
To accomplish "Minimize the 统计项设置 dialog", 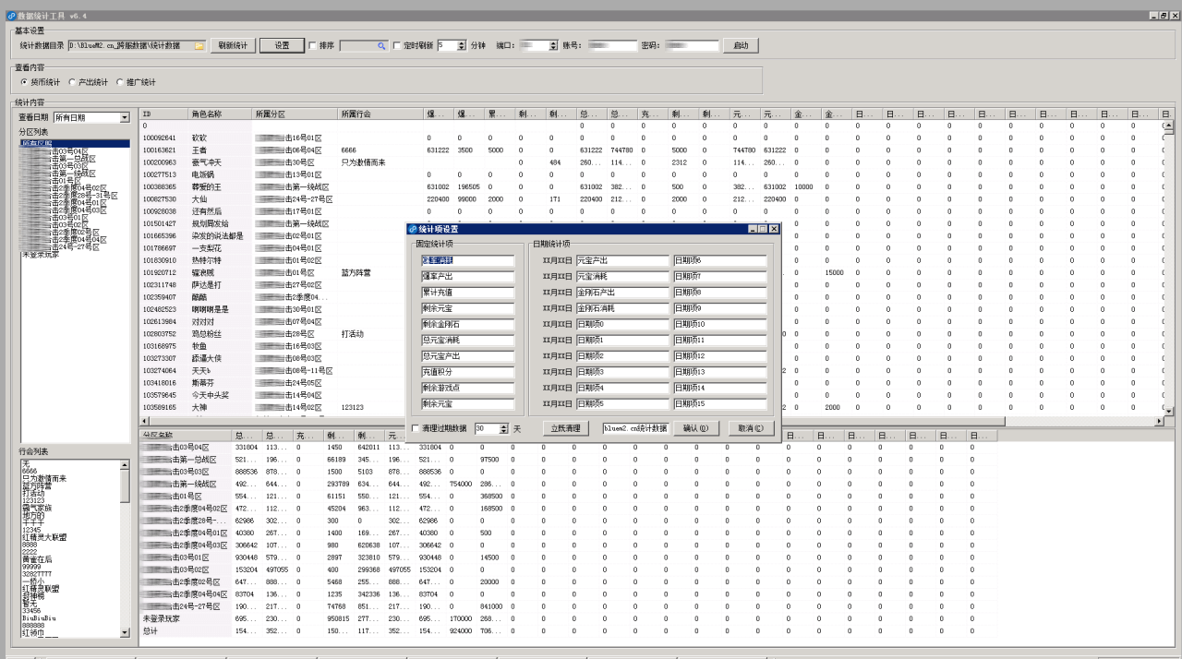I will point(754,229).
